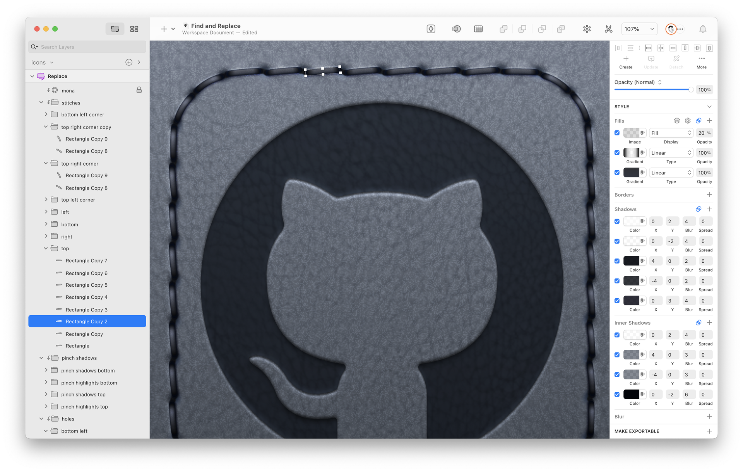
Task: Add a new inner shadow
Action: (709, 323)
